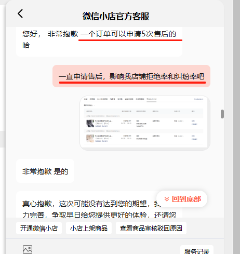Click message about 一个订单可以申请5次售后的
Screen dimensions: 240x254
tap(99, 41)
